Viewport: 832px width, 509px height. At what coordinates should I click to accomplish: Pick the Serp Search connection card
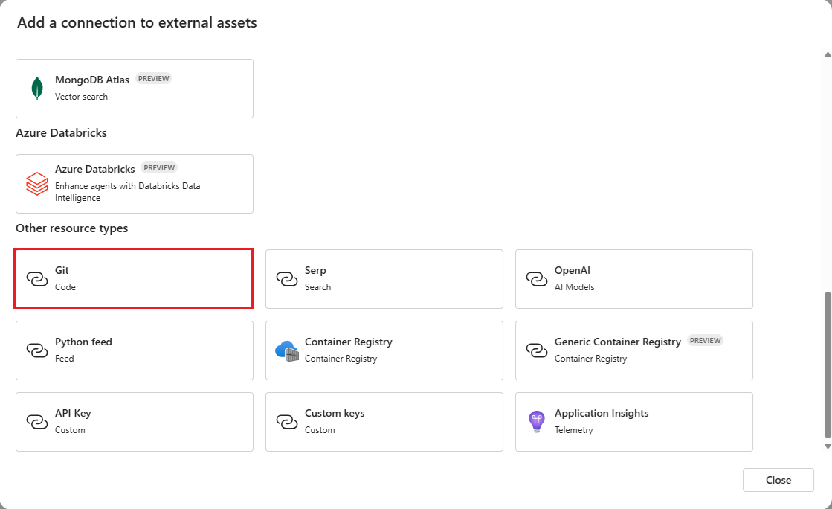(x=384, y=278)
